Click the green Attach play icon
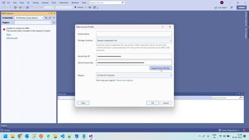The width and height of the screenshot is (249, 140). 75,7
